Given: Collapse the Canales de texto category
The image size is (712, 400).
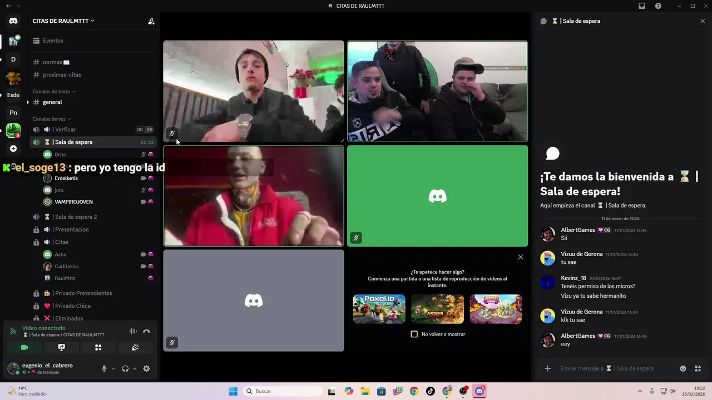Looking at the screenshot, I should coord(53,92).
